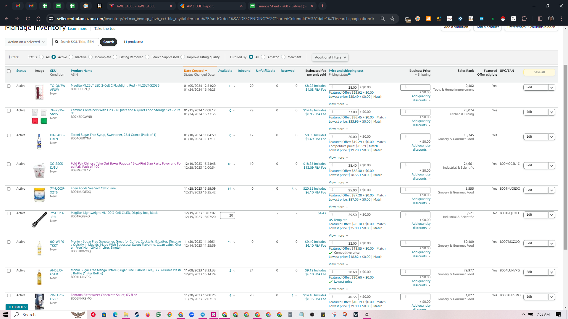Select the All status radio button
The image size is (568, 319).
point(41,57)
